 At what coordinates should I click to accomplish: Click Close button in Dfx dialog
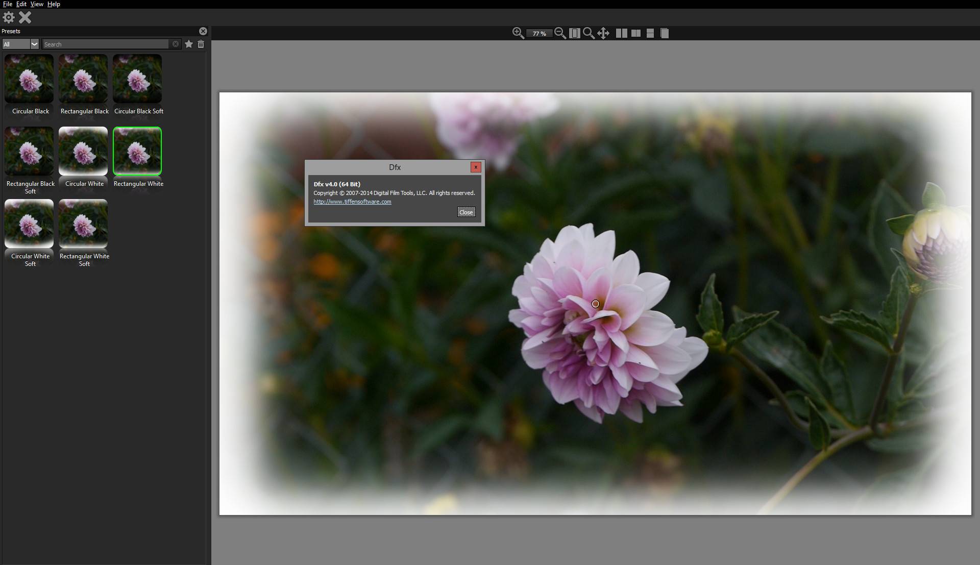point(466,212)
